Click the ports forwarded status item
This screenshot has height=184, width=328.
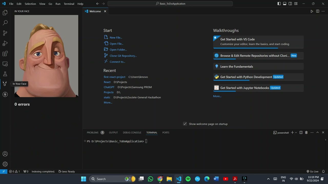tap(26, 171)
